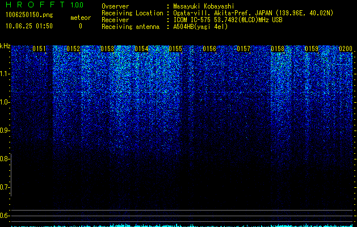Click the 0.6 kHz axis label
The image size is (357, 227).
pos(5,216)
